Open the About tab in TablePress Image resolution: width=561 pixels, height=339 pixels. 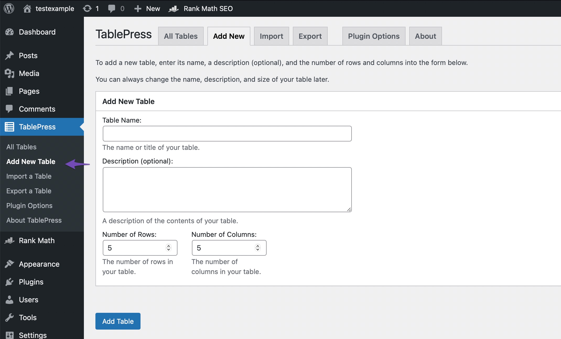[425, 36]
